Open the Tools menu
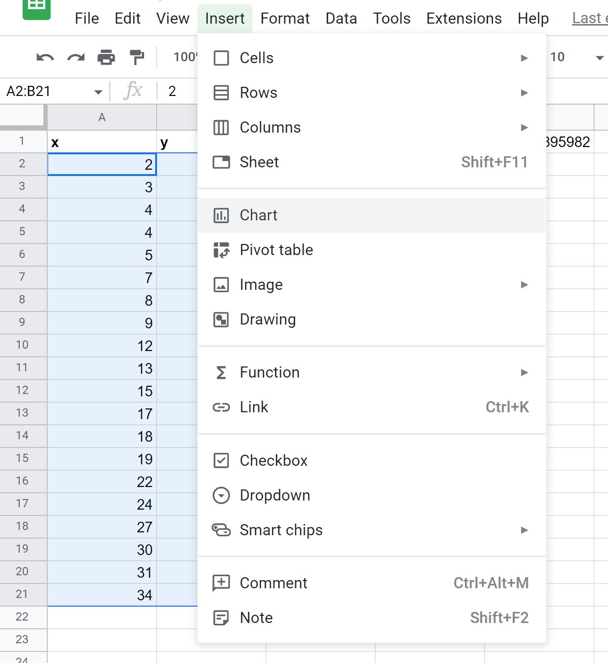 point(392,18)
